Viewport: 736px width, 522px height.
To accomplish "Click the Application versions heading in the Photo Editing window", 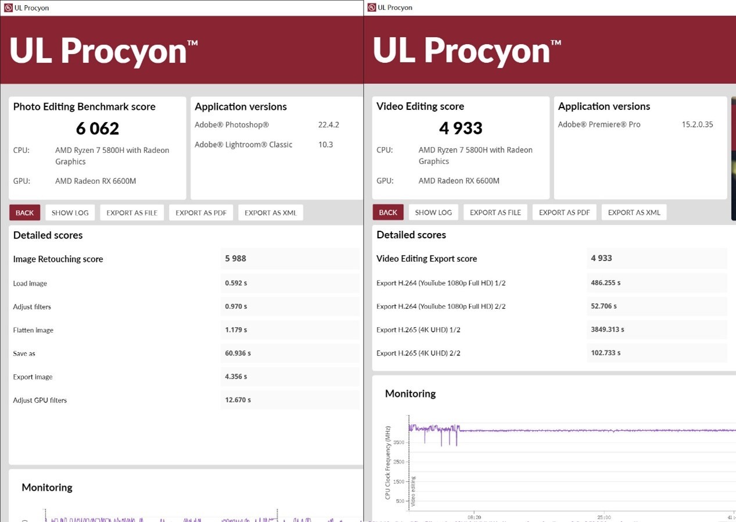I will [240, 107].
